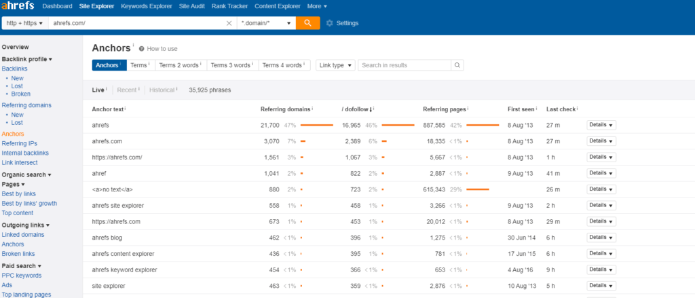
Task: Open Content Explorer in top navigation
Action: point(278,6)
